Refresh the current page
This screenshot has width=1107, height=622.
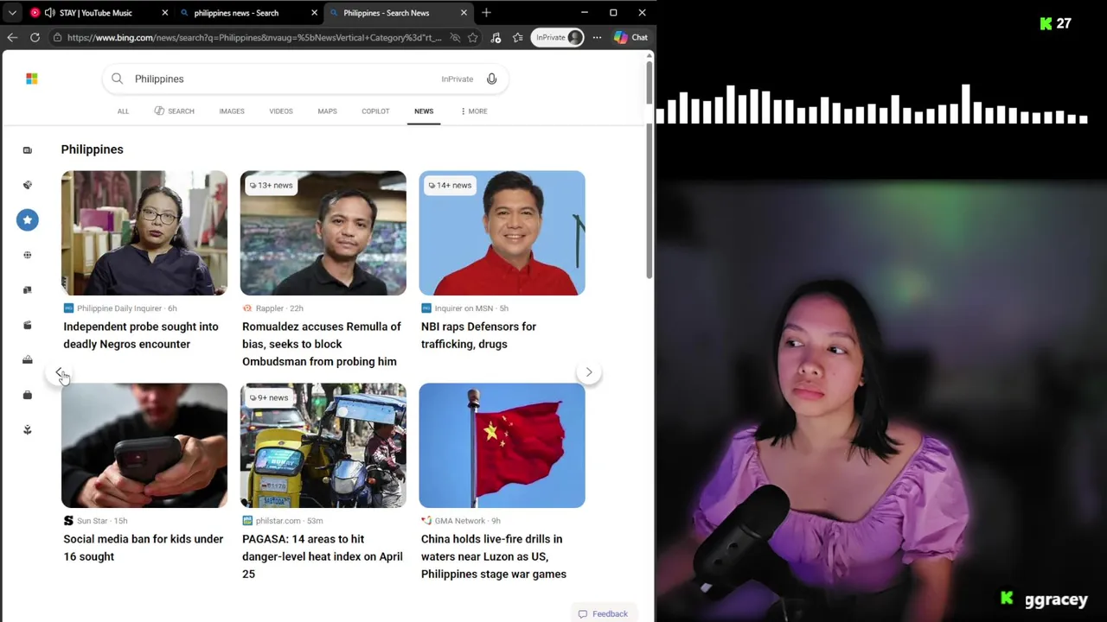35,37
